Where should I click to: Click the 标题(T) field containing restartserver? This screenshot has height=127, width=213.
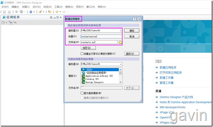point(101,37)
